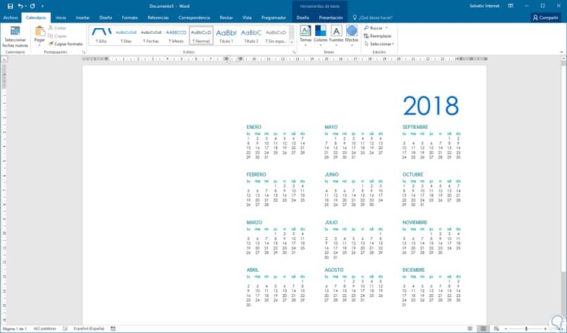
Task: Switch to the Revisar tab
Action: coord(227,18)
